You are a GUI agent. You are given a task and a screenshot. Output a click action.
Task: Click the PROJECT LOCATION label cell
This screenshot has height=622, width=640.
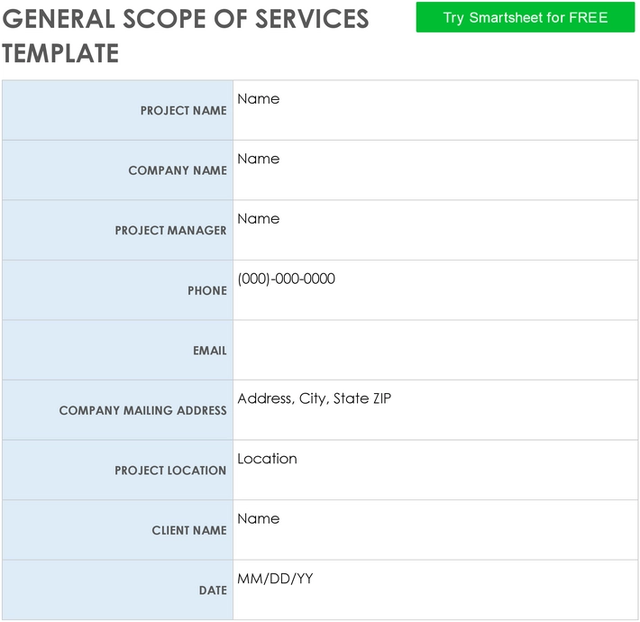pos(118,470)
